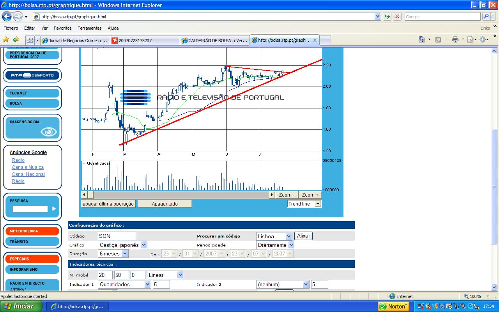Screen dimensions: 499x312
Task: Click the Print icon in the command bar
Action: click(455, 39)
